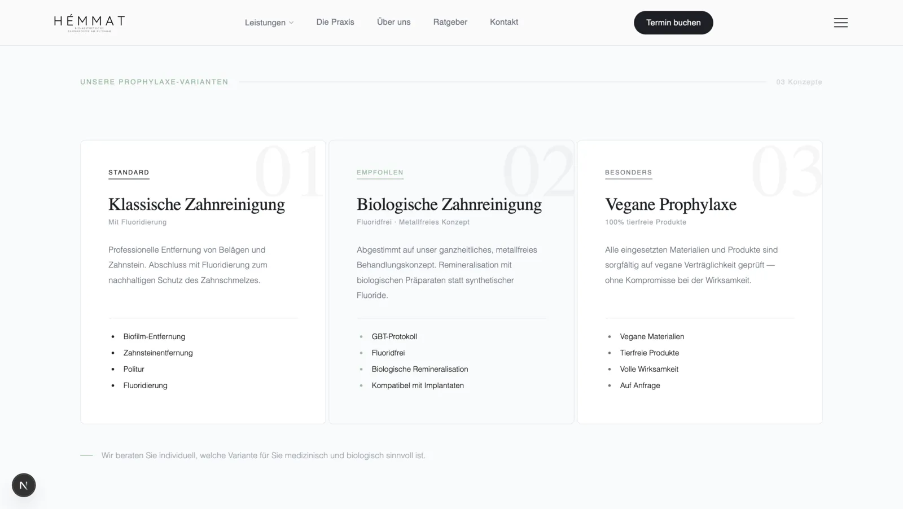Open the hamburger menu icon
The image size is (903, 509).
[840, 23]
